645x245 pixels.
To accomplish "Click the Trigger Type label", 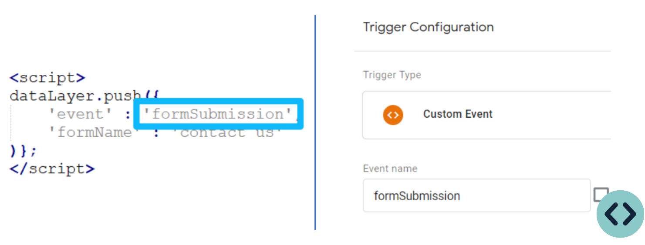I will click(x=392, y=75).
